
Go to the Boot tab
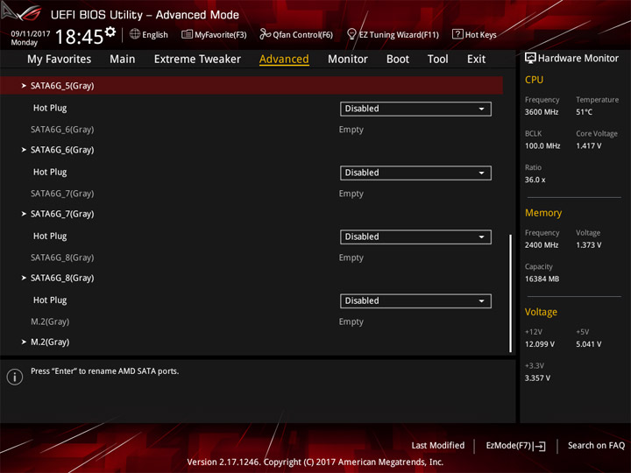coord(398,60)
